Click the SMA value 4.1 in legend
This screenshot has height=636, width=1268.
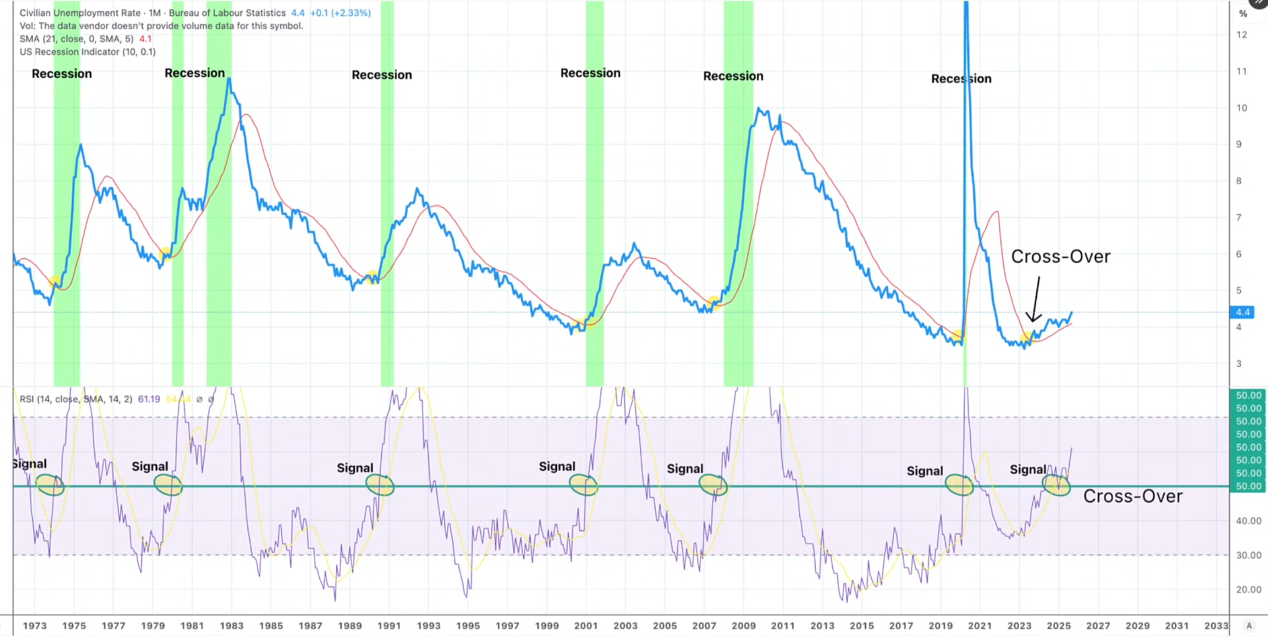pos(145,39)
